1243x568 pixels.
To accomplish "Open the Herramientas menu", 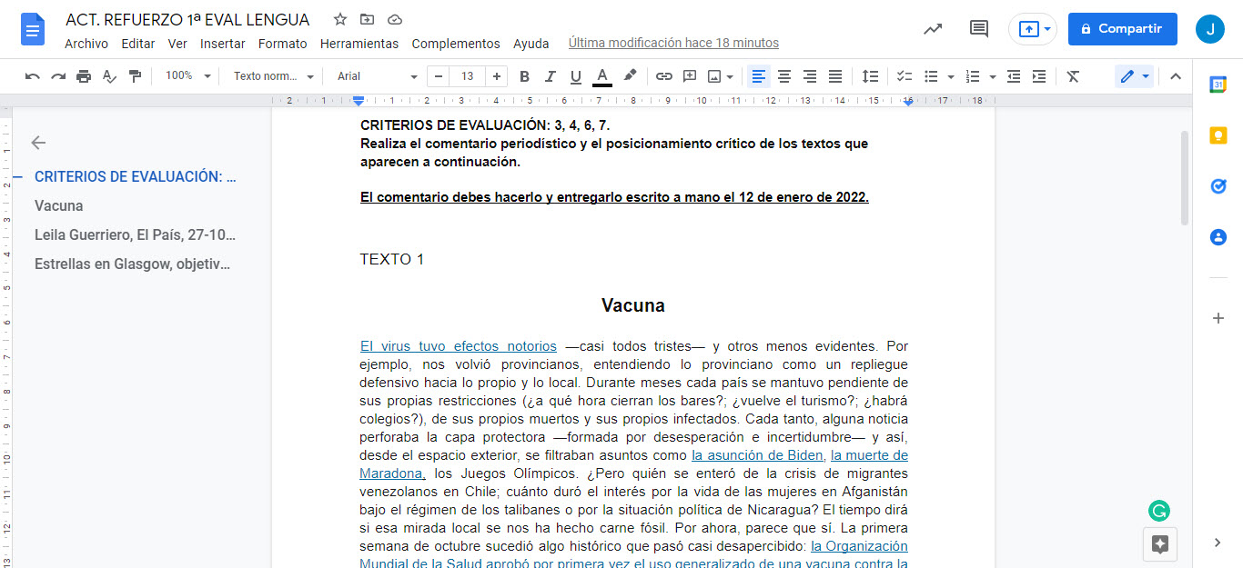I will (x=359, y=43).
